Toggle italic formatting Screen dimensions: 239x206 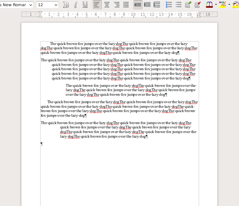(x=76, y=5)
